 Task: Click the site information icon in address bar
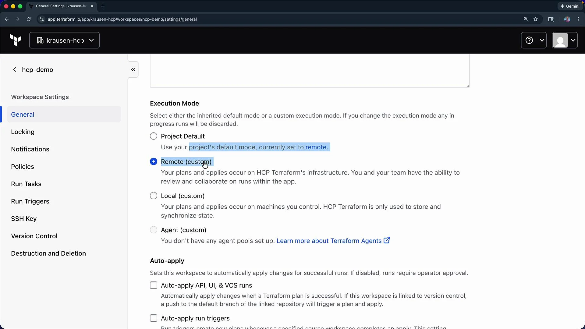42,19
